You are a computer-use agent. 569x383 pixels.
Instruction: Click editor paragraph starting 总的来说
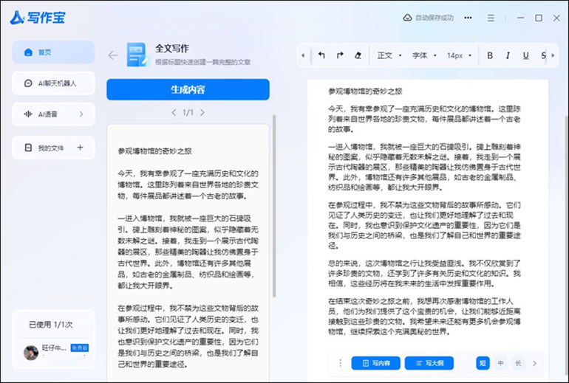point(424,273)
